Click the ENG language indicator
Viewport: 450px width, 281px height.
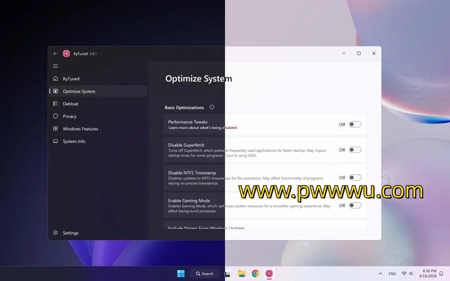click(x=392, y=274)
